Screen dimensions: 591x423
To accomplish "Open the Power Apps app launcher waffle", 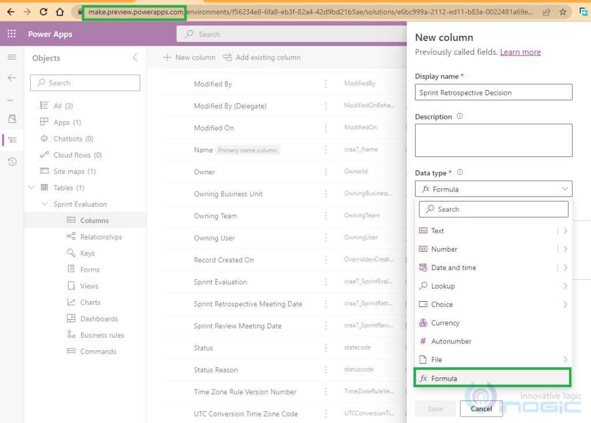I will (x=12, y=34).
